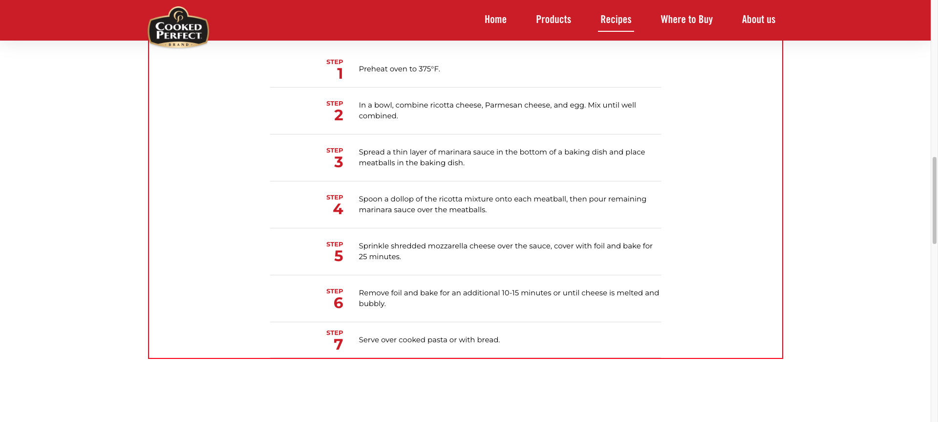The height and width of the screenshot is (422, 938).
Task: Select the Recipes navigation tab
Action: pyautogui.click(x=616, y=20)
